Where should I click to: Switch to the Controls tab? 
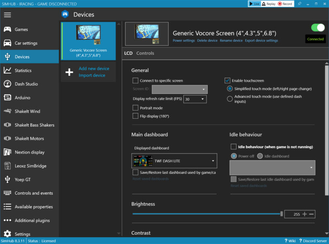pyautogui.click(x=145, y=53)
